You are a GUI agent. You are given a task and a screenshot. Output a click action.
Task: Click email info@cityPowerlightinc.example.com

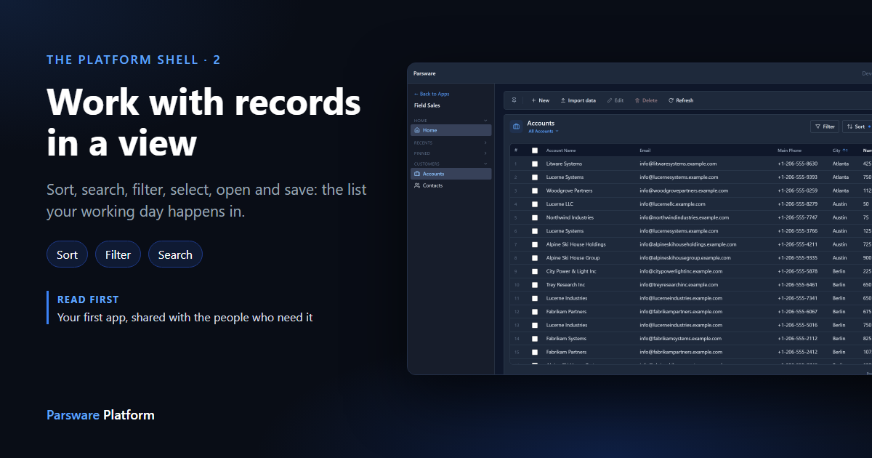coord(681,271)
